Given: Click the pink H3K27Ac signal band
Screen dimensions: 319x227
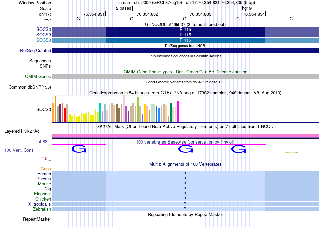Looking at the screenshot, I should point(185,135).
